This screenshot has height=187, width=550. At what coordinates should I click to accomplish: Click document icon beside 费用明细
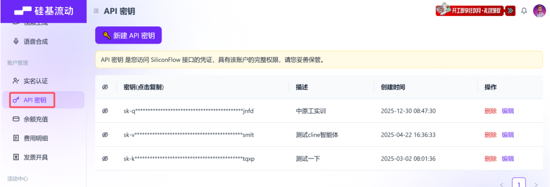16,138
